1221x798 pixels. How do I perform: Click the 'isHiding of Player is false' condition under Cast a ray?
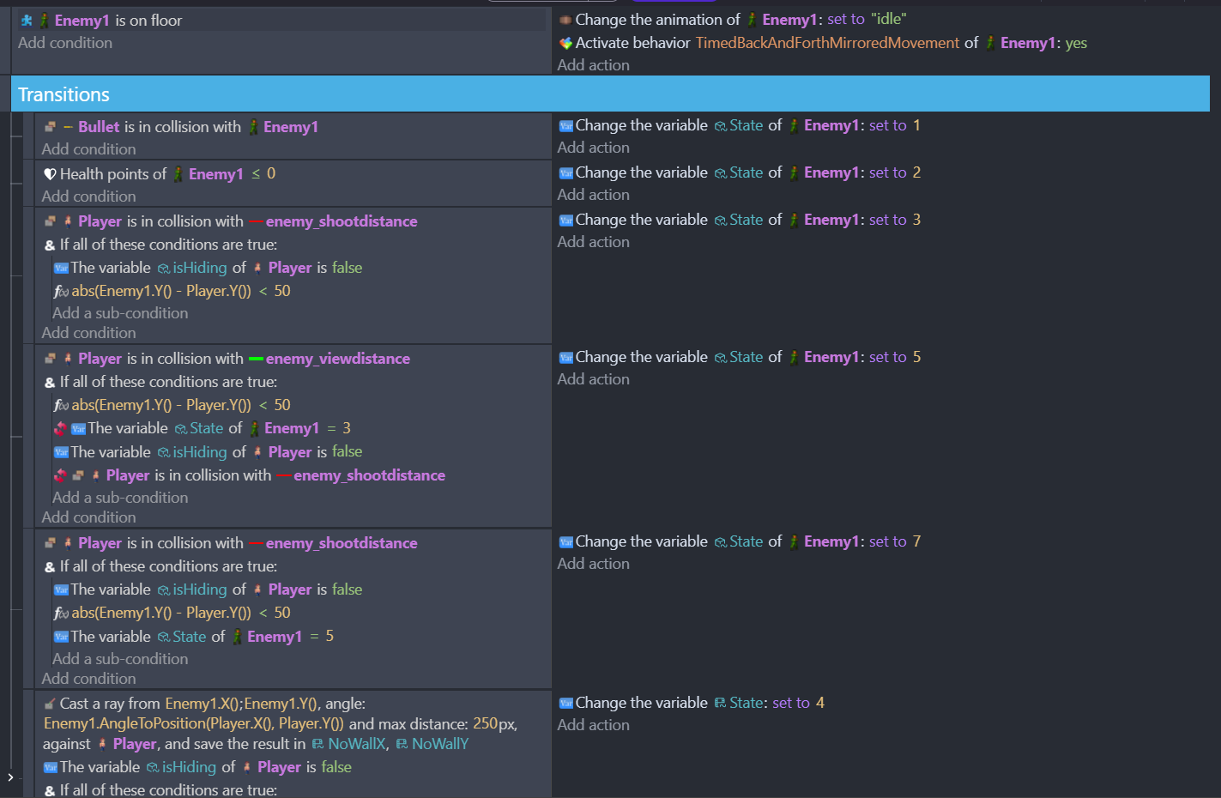206,767
